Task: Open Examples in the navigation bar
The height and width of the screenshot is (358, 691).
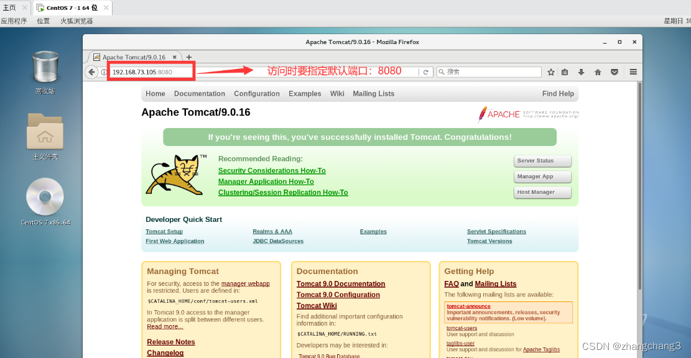Action: 305,94
